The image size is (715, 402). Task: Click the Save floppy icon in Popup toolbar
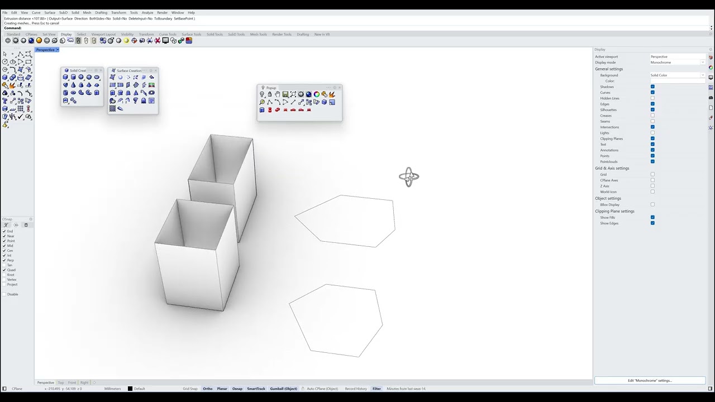coord(285,94)
